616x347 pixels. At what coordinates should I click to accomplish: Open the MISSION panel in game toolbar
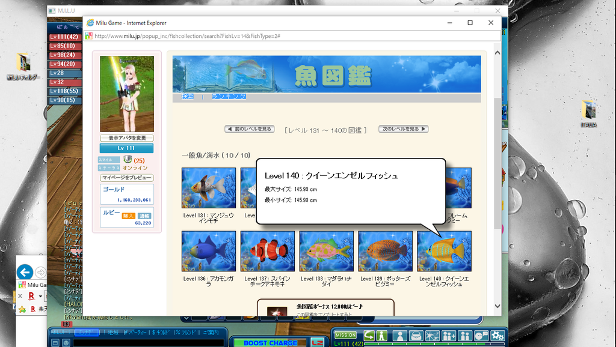click(x=345, y=336)
